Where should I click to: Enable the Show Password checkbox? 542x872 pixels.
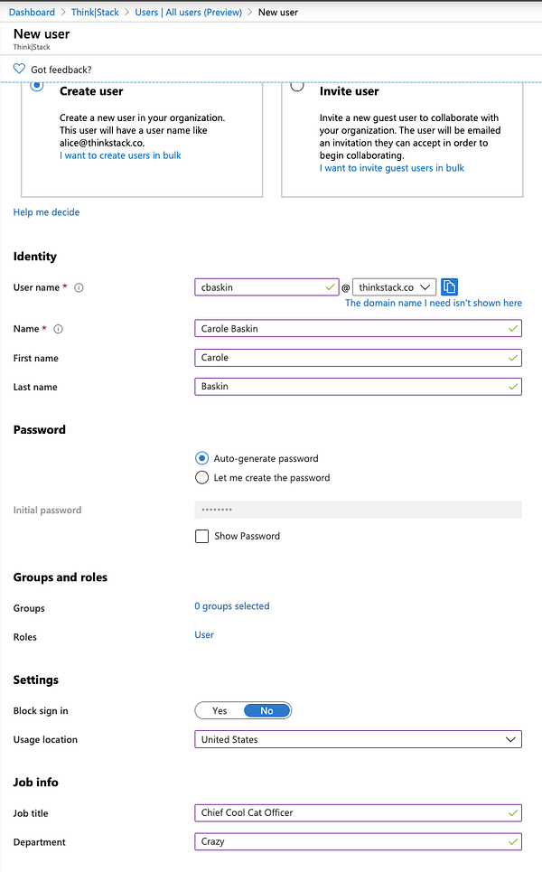tap(202, 536)
